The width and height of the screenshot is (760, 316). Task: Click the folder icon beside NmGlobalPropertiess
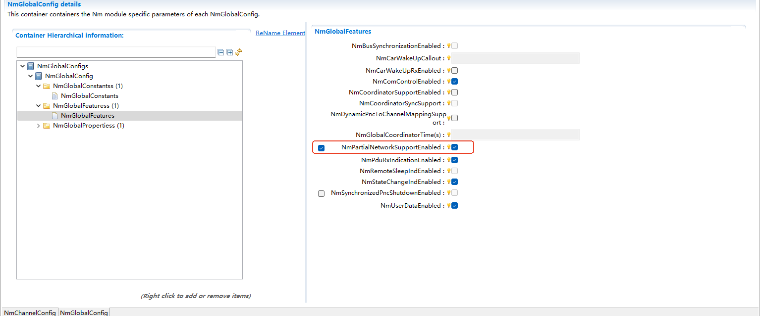[47, 126]
